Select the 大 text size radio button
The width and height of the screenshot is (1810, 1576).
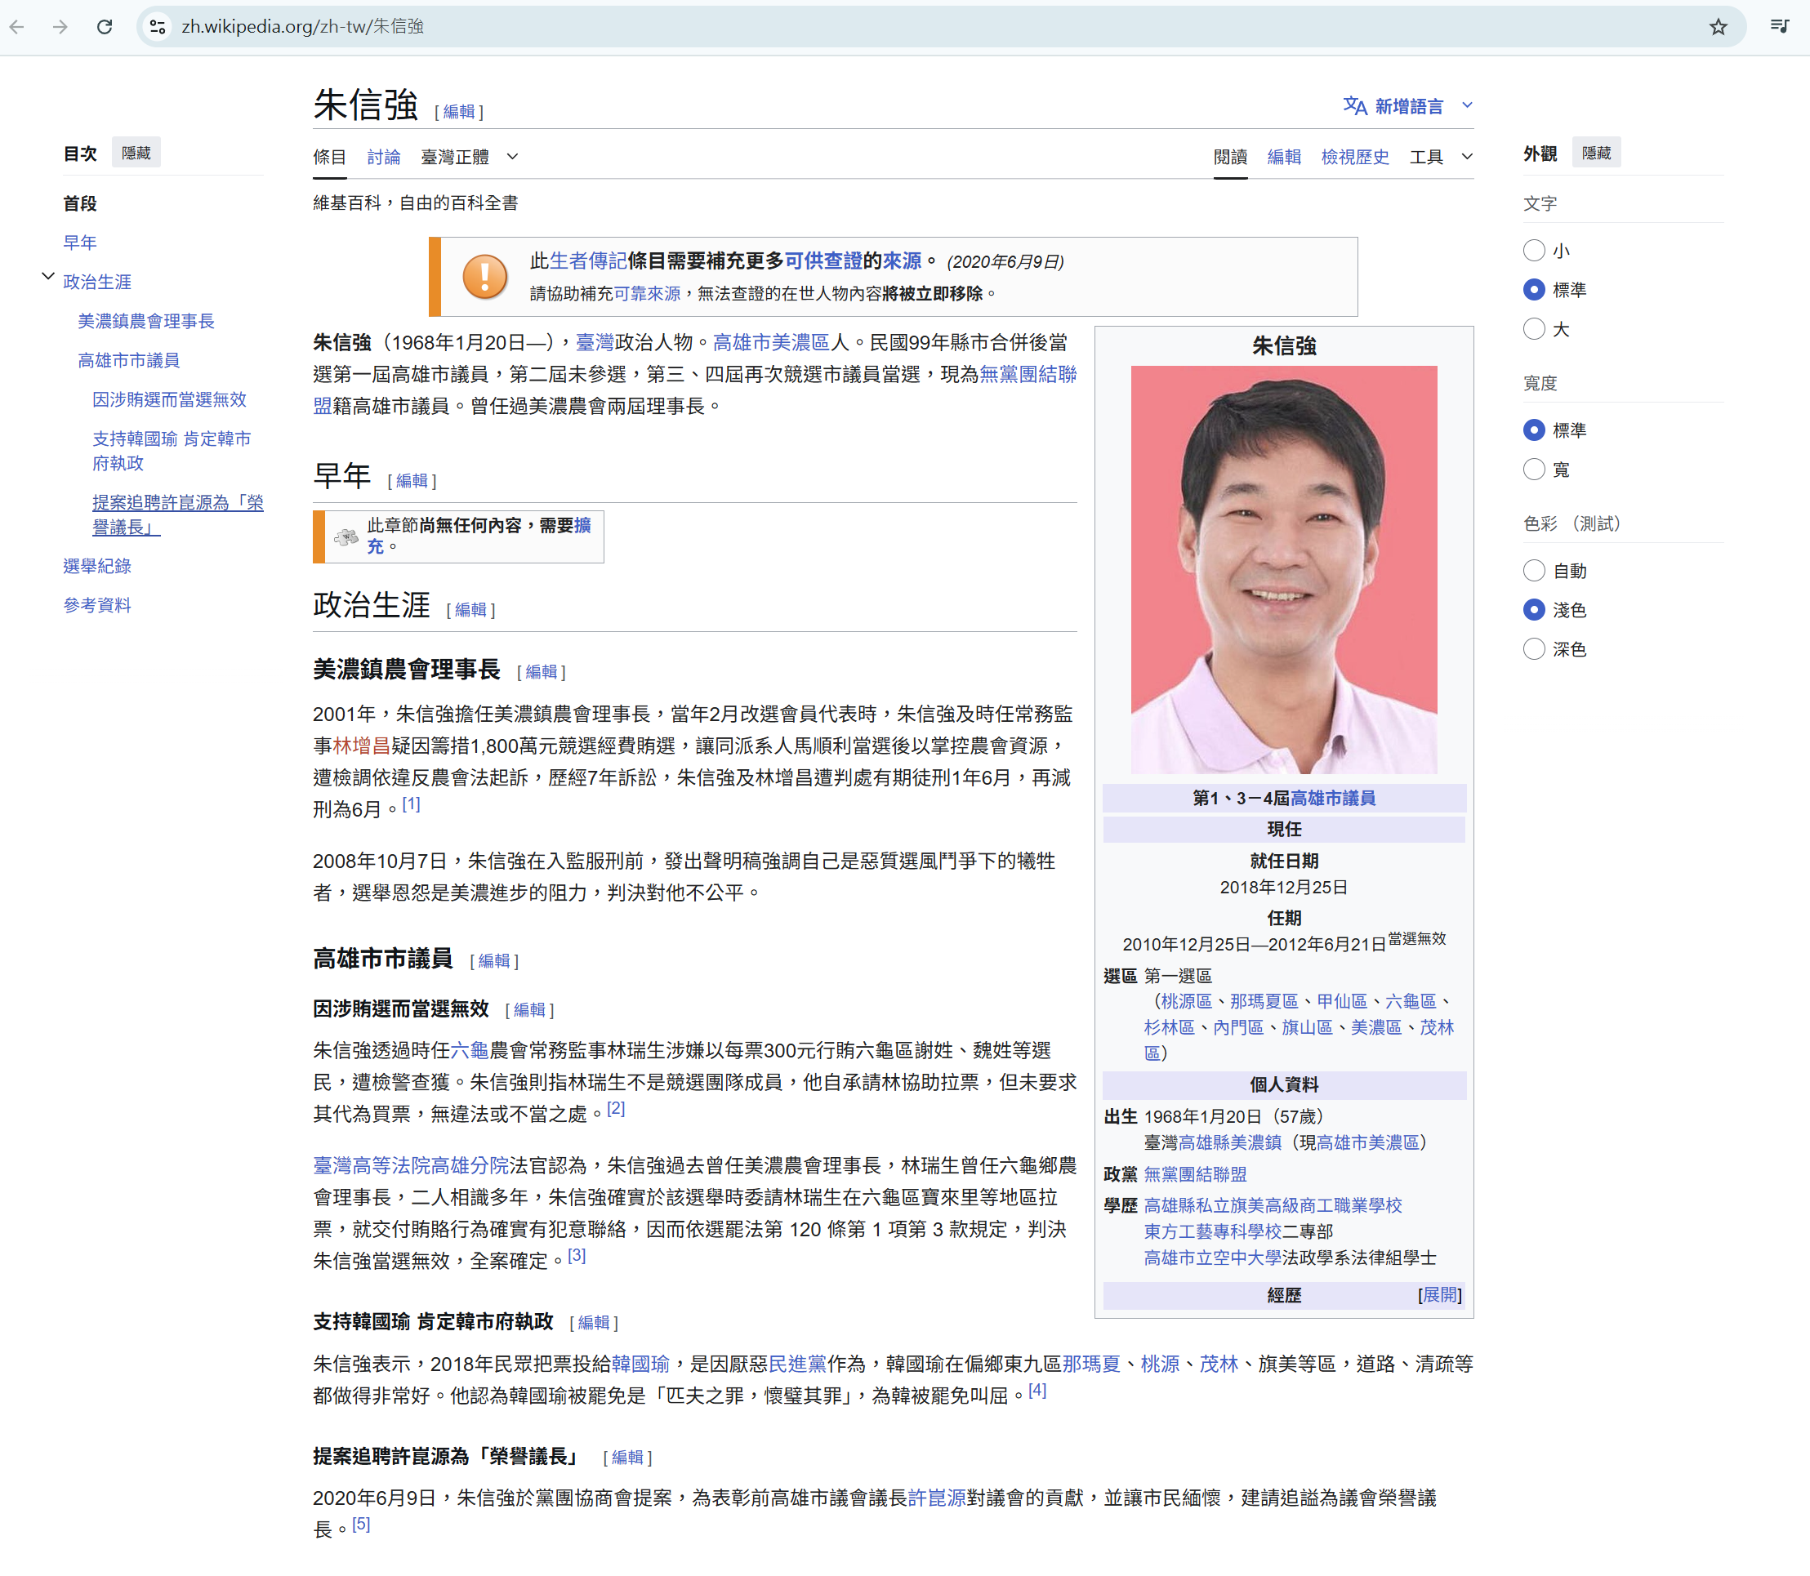click(1534, 329)
